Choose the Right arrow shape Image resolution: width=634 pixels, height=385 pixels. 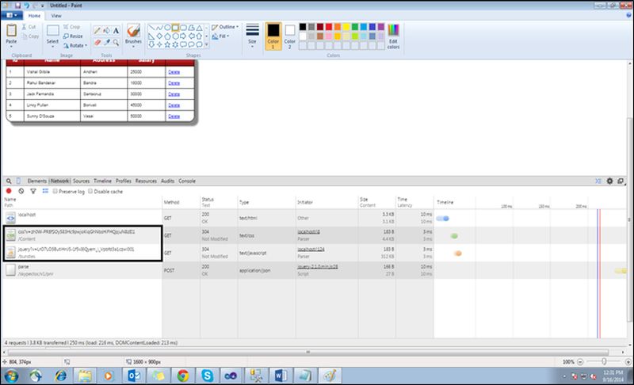[x=183, y=36]
